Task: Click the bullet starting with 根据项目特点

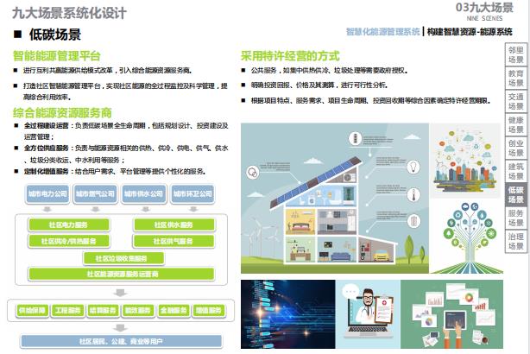Action: coord(370,100)
